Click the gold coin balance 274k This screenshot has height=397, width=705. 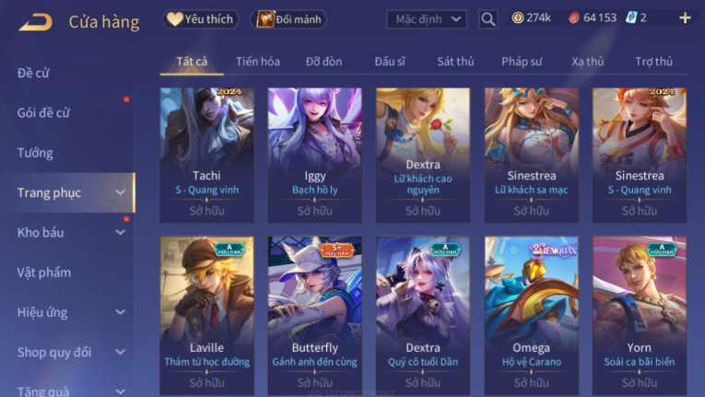(532, 18)
